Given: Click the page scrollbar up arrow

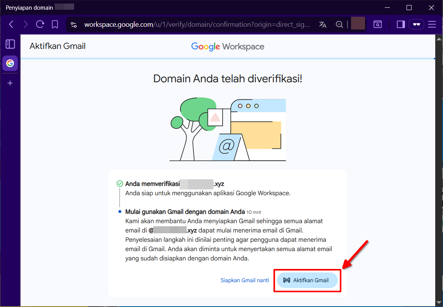Looking at the screenshot, I should pos(439,39).
